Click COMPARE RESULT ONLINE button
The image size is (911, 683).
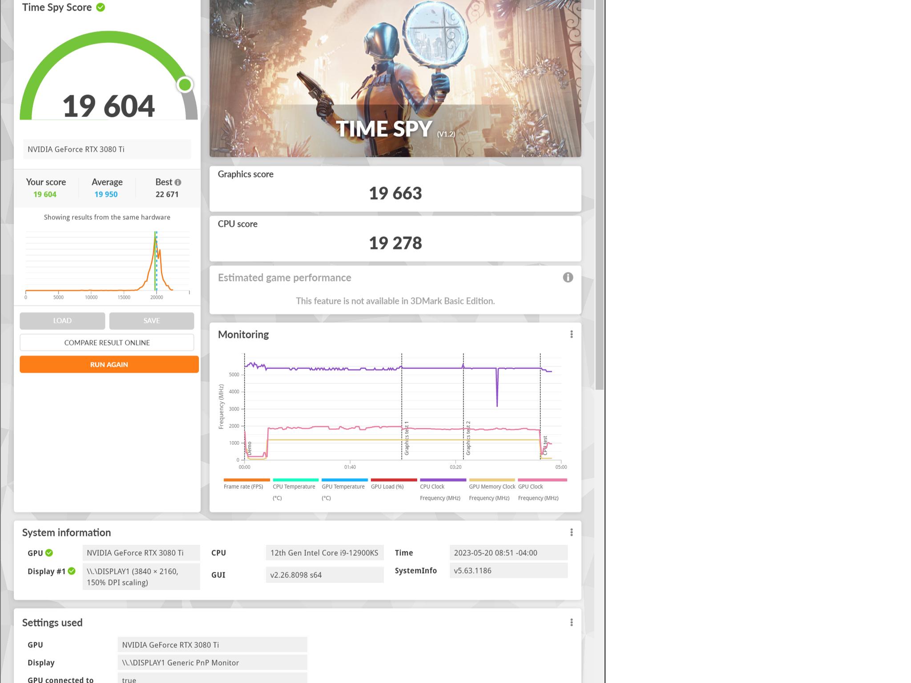107,342
